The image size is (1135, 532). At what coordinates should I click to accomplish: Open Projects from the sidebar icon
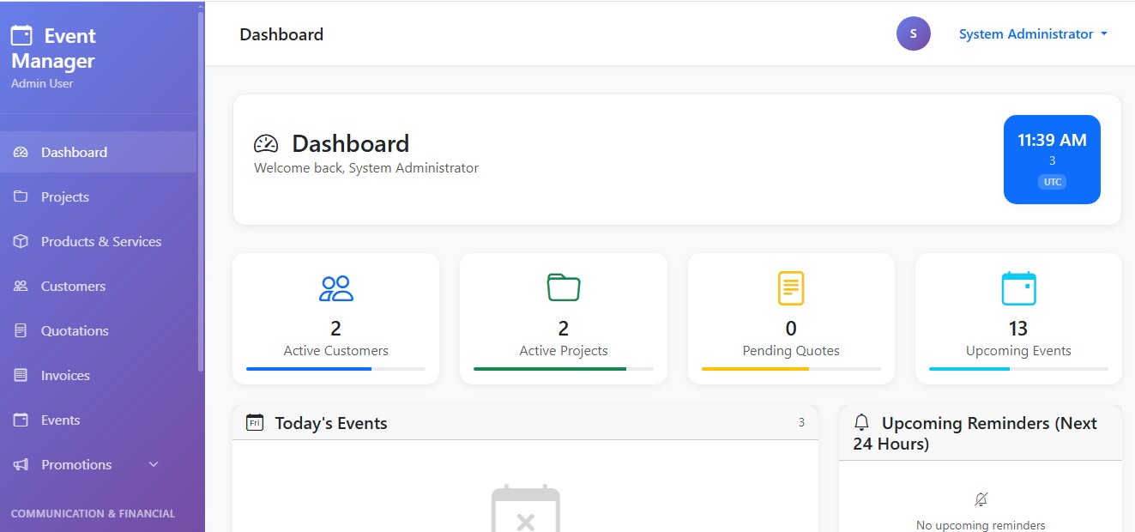[x=21, y=196]
